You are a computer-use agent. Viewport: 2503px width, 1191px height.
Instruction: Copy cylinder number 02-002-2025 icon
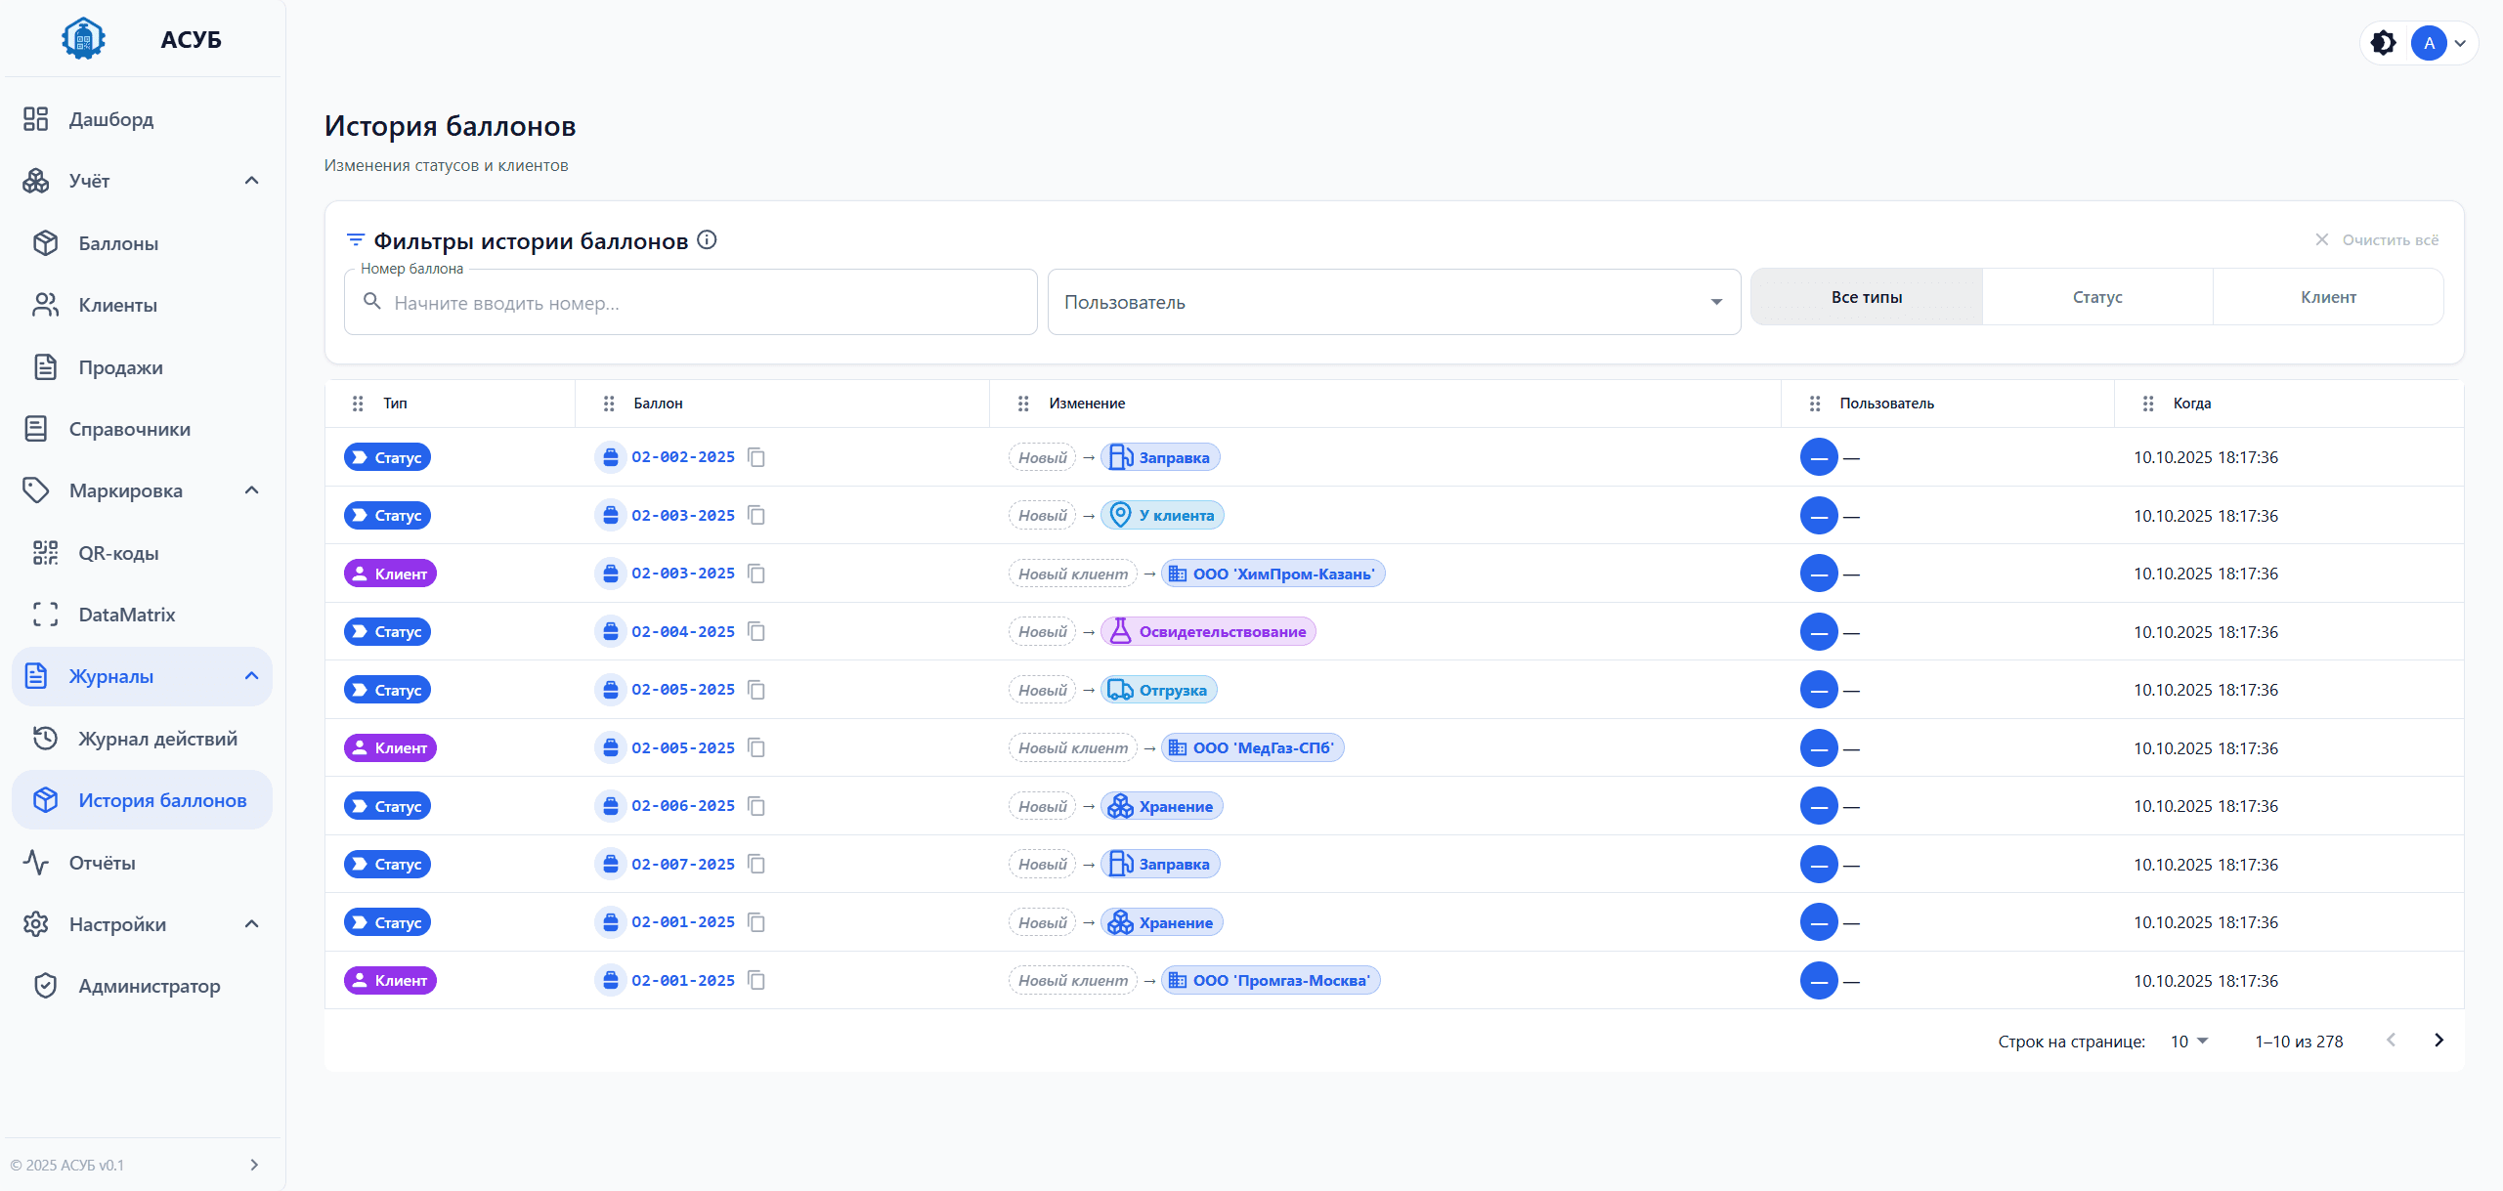point(755,457)
